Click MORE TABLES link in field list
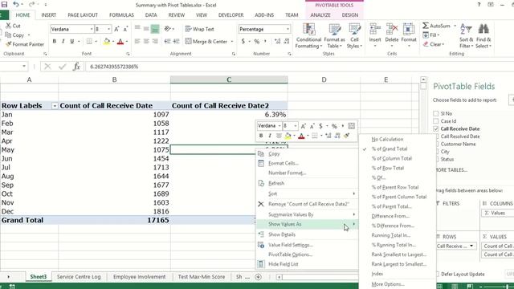Viewport: 514px width, 289px height. (x=451, y=169)
